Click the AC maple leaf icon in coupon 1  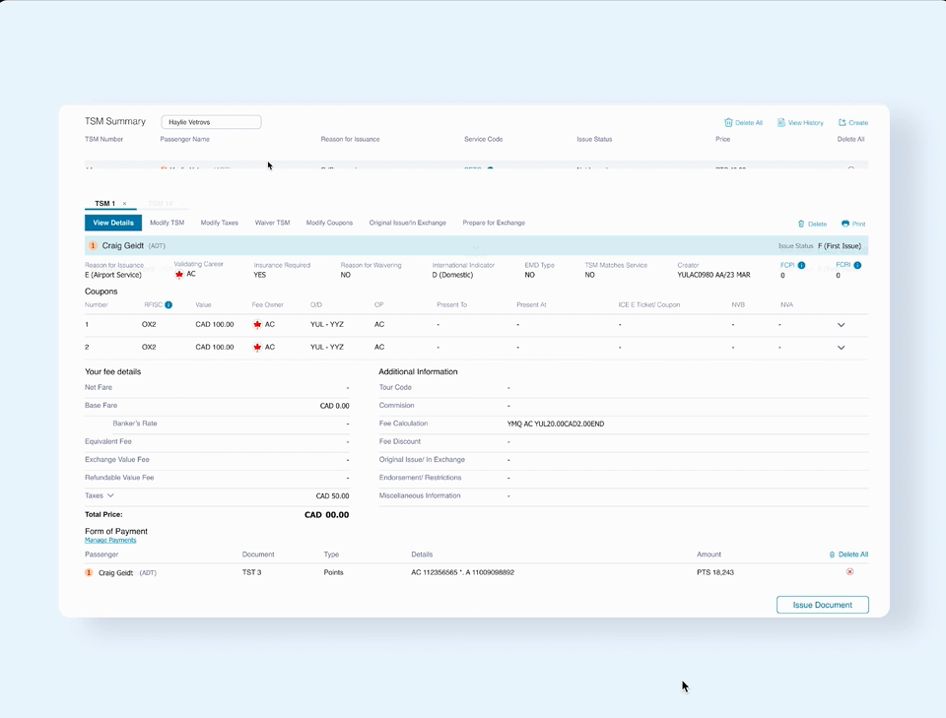pyautogui.click(x=257, y=324)
